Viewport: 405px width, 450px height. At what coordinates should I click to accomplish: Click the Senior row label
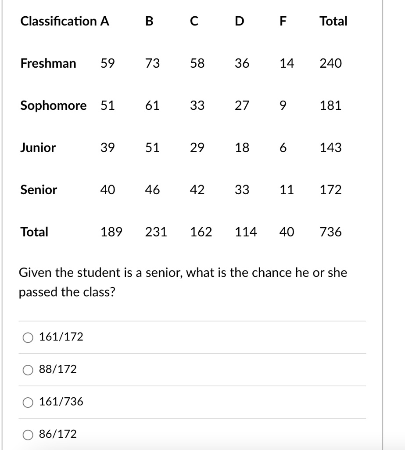click(39, 190)
